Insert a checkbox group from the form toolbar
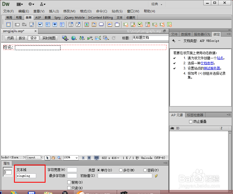 point(48,24)
